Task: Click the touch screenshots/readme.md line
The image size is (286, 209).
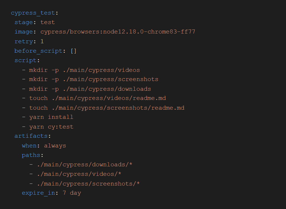Action: click(107, 108)
